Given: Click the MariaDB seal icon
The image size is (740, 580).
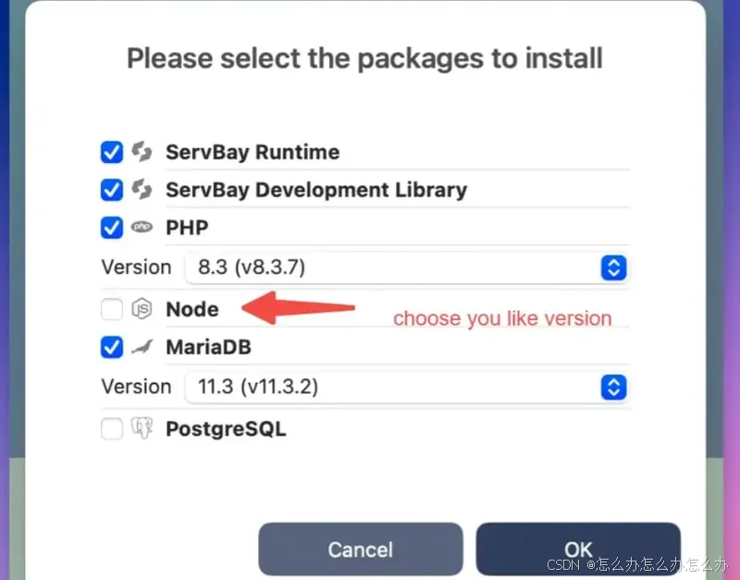Looking at the screenshot, I should 142,348.
